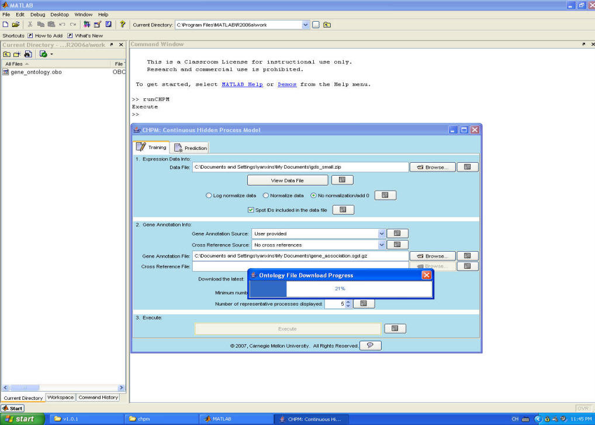Open the Cross Reference Source dropdown
Viewport: 595px width, 425px height.
pyautogui.click(x=382, y=245)
